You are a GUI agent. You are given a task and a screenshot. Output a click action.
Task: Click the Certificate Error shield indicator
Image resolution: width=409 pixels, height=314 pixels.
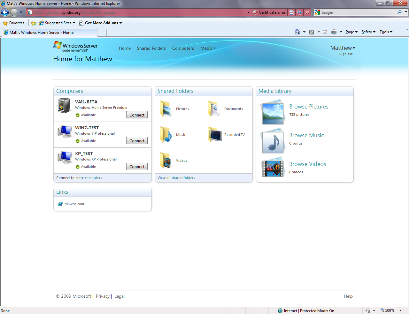tap(269, 12)
